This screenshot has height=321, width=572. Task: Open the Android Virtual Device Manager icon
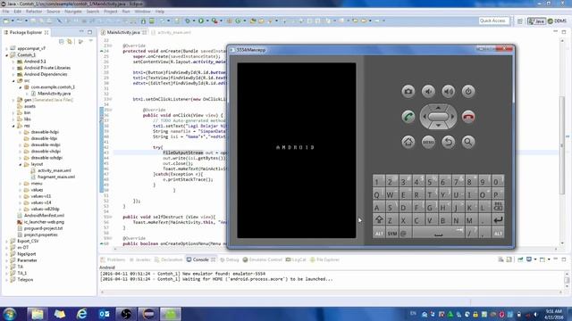point(152,21)
